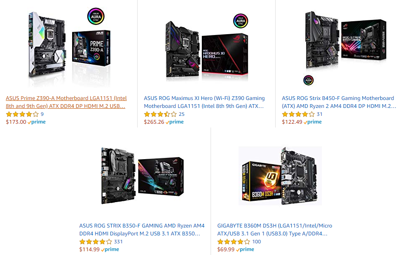This screenshot has width=412, height=255.
Task: Open the ASUS ROG STRIX B350-F GAMING title link
Action: [142, 230]
